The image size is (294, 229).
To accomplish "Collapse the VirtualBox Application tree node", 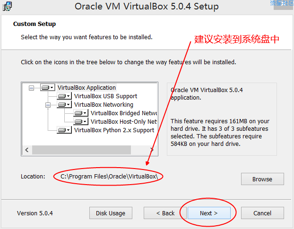I will tap(31, 88).
